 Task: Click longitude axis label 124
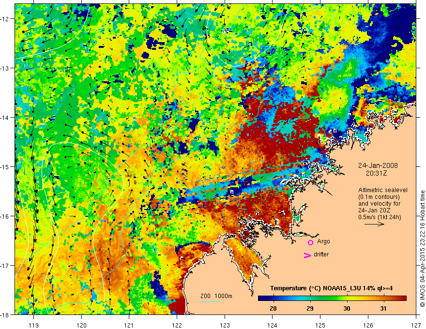click(x=273, y=325)
